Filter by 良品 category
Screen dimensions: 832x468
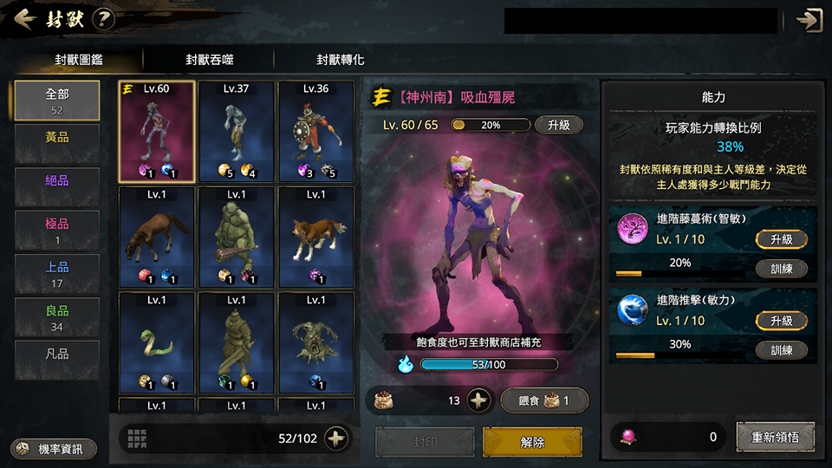click(x=57, y=317)
